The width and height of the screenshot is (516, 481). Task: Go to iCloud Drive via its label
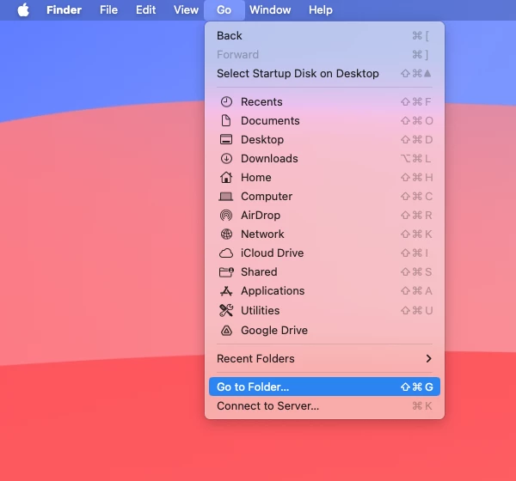click(x=272, y=253)
